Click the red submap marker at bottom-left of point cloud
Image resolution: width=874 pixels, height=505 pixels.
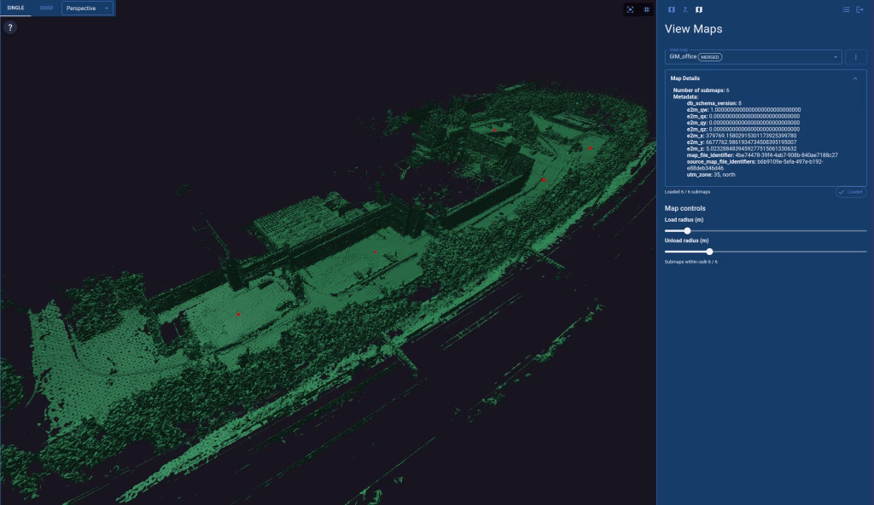coord(238,314)
